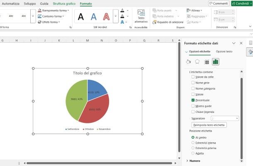
Task: Check the Nome serie checkbox
Action: [x=193, y=83]
